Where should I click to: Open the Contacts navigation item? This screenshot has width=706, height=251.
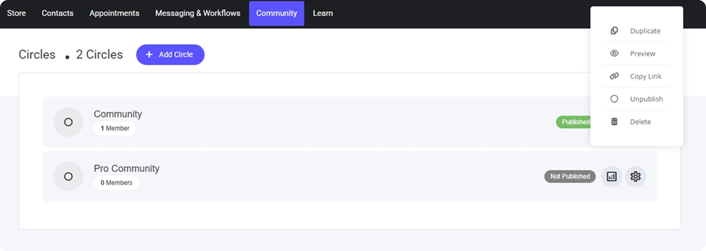pos(58,13)
